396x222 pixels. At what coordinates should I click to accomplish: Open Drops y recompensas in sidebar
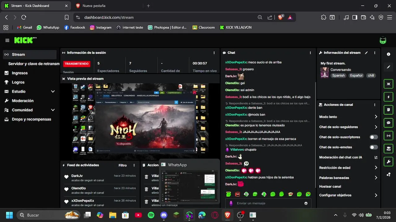(x=30, y=119)
